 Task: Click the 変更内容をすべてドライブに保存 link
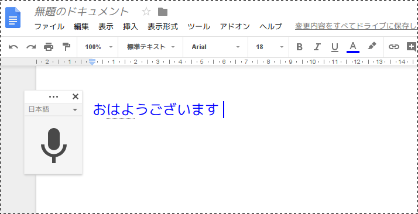point(356,26)
